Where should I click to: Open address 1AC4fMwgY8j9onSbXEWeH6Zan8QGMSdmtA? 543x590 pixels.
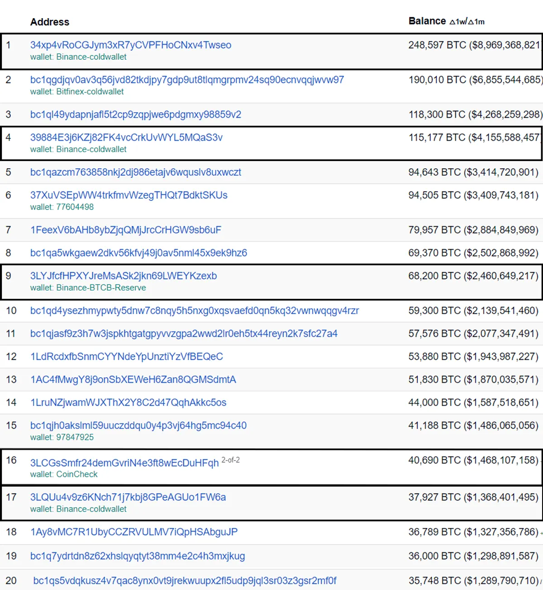click(133, 380)
